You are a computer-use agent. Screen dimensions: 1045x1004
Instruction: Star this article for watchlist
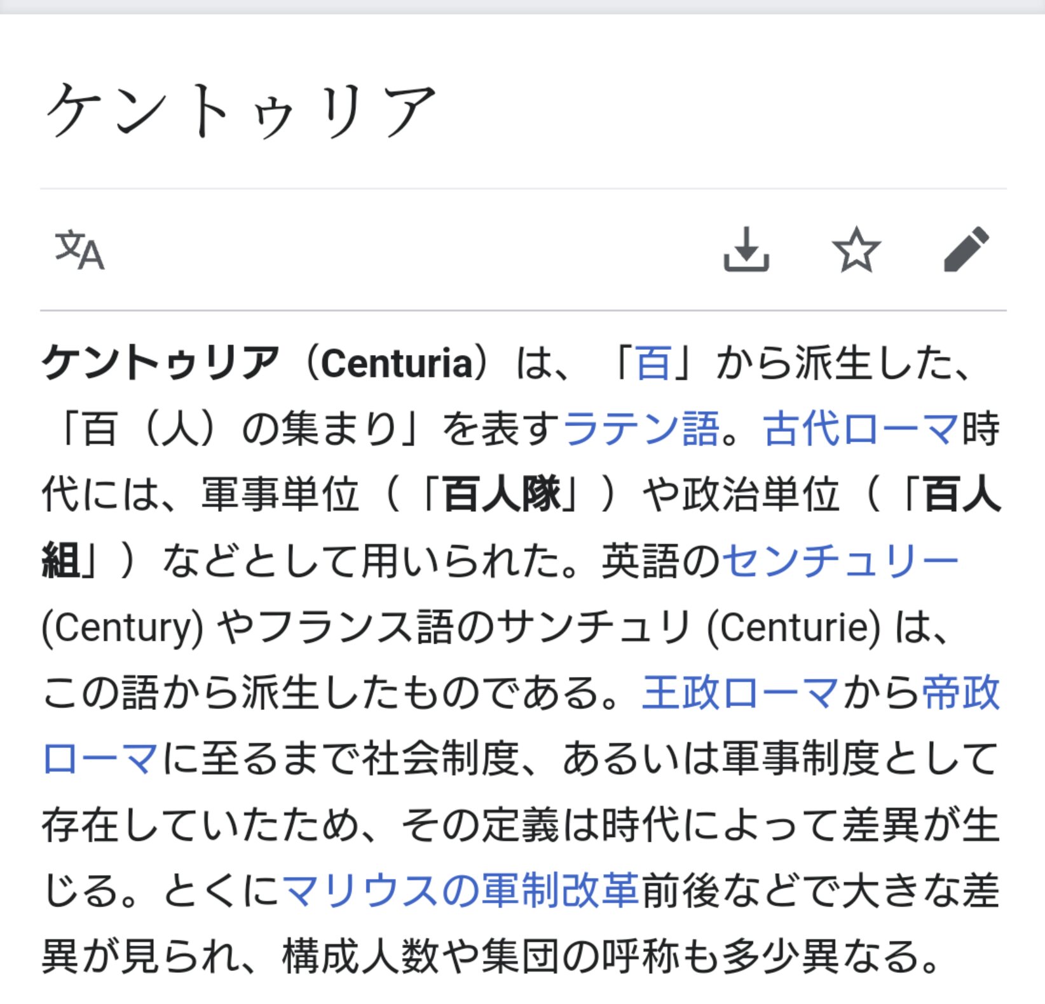856,250
